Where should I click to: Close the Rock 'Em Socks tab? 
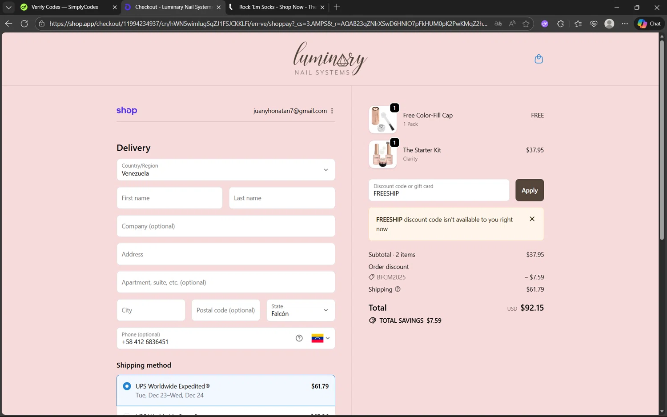pyautogui.click(x=322, y=7)
